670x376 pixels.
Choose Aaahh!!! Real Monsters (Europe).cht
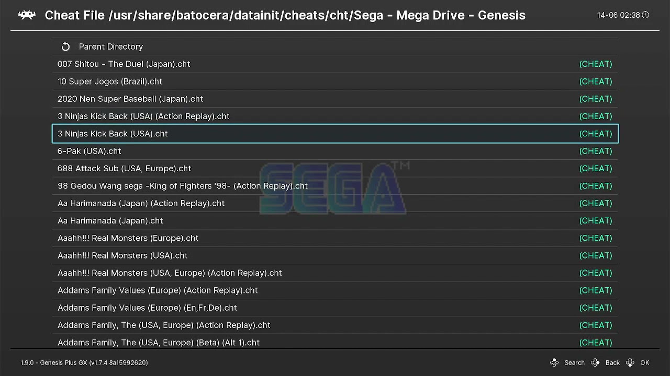pos(335,238)
